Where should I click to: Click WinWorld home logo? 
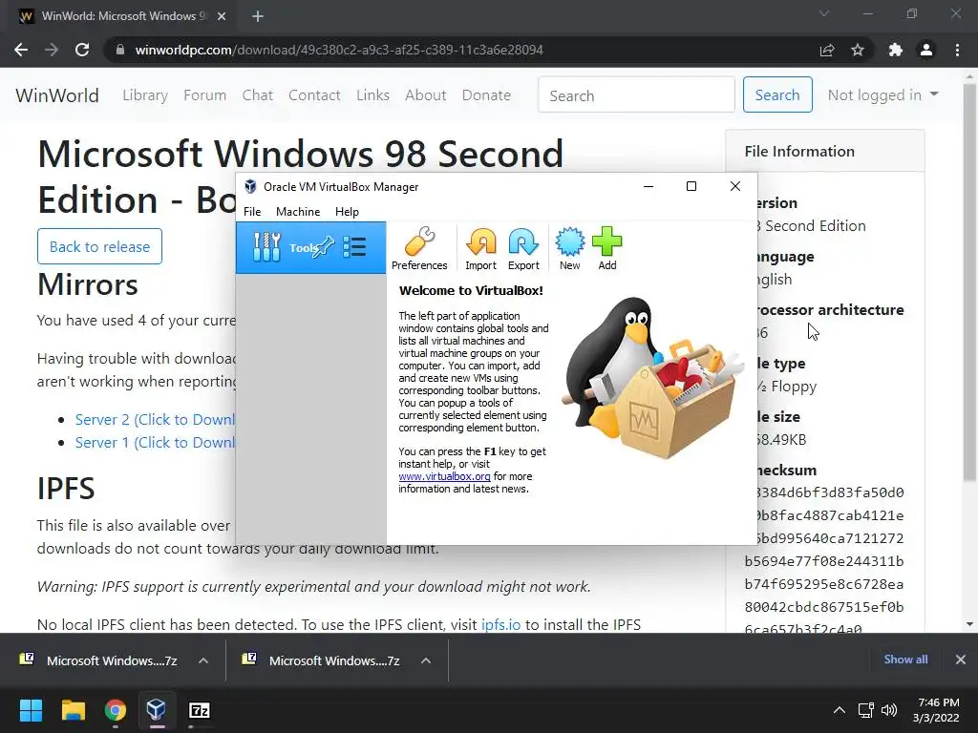tap(56, 95)
